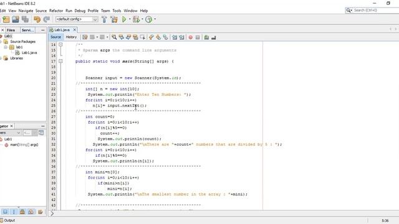Switch editor to Source view
The image size is (399, 224).
tap(55, 37)
